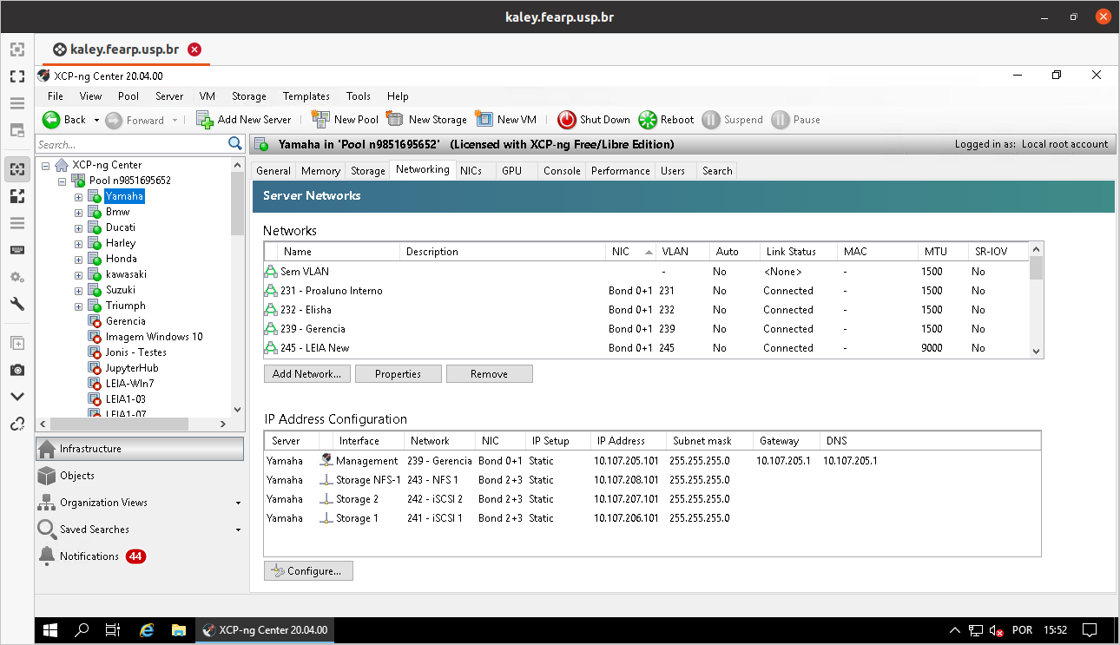Click the New Pool toolbar icon
This screenshot has width=1120, height=645.
320,120
